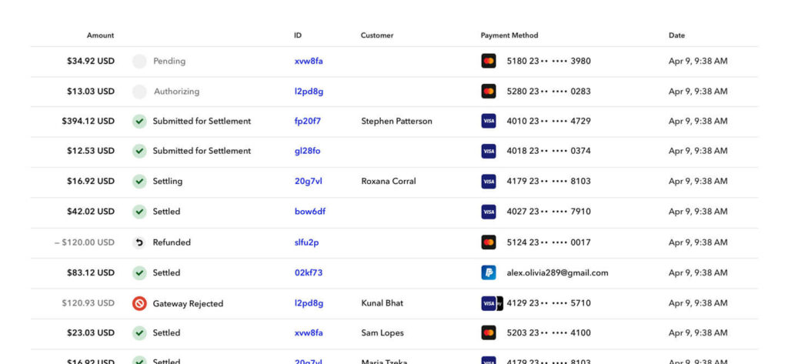Select the greyed $120.93 USD amount

click(88, 303)
